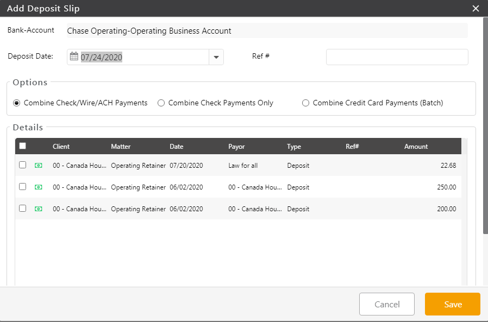This screenshot has width=488, height=322.
Task: Tick the checkbox for the 200.00 deposit row
Action: click(22, 208)
